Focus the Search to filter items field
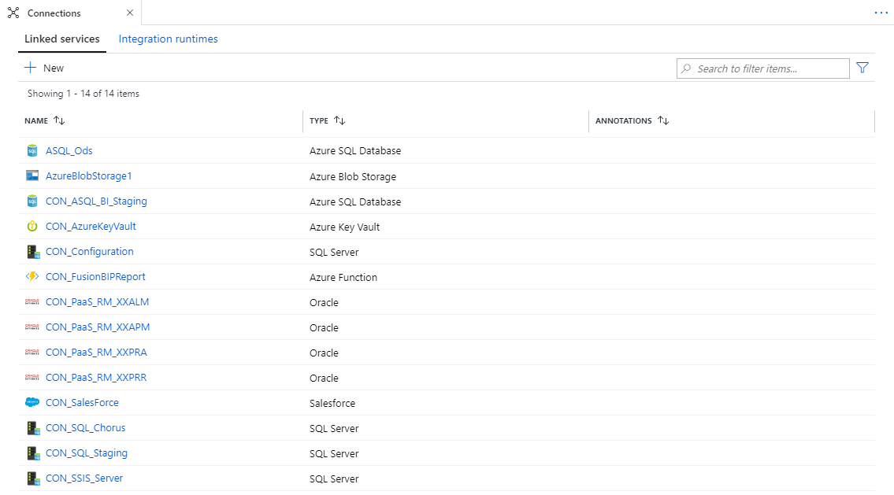Screen dimensions: 894x495 coord(768,68)
